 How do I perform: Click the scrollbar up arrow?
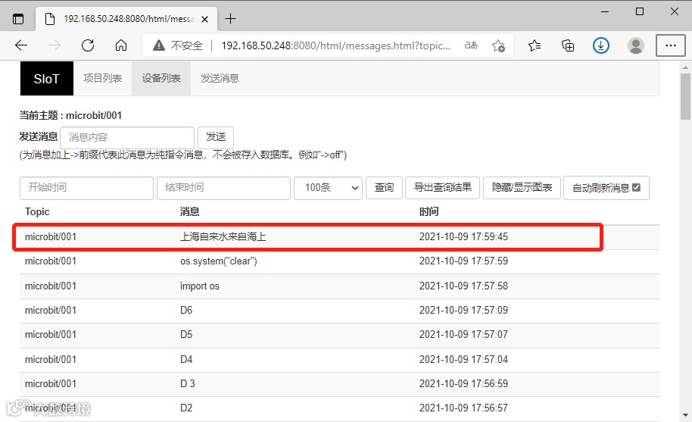[685, 67]
